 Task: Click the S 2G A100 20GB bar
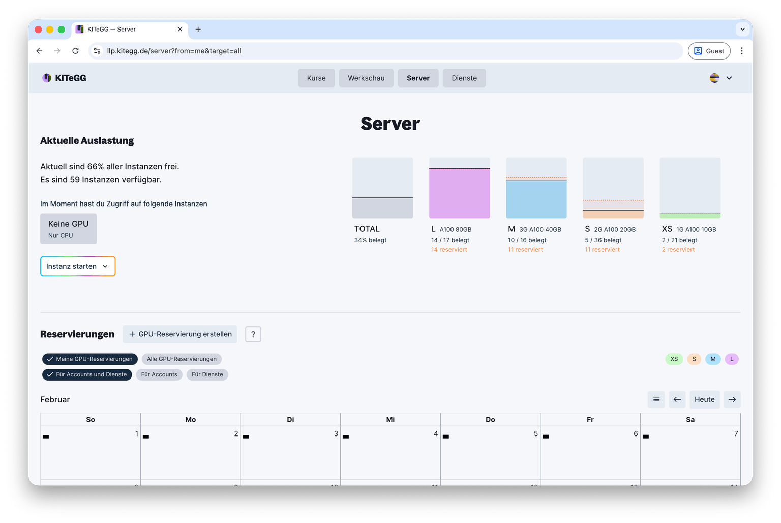pyautogui.click(x=613, y=188)
